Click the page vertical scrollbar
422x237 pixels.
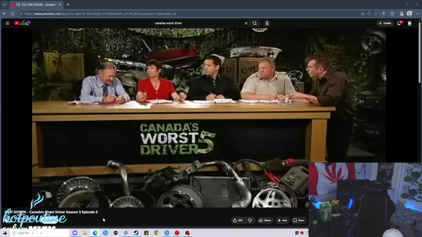(x=420, y=53)
